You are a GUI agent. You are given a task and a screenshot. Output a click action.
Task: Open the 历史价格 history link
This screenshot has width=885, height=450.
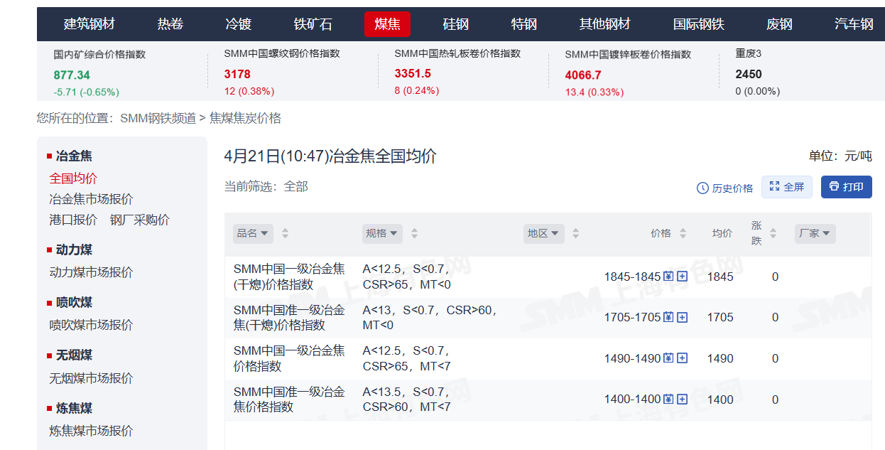(x=724, y=188)
